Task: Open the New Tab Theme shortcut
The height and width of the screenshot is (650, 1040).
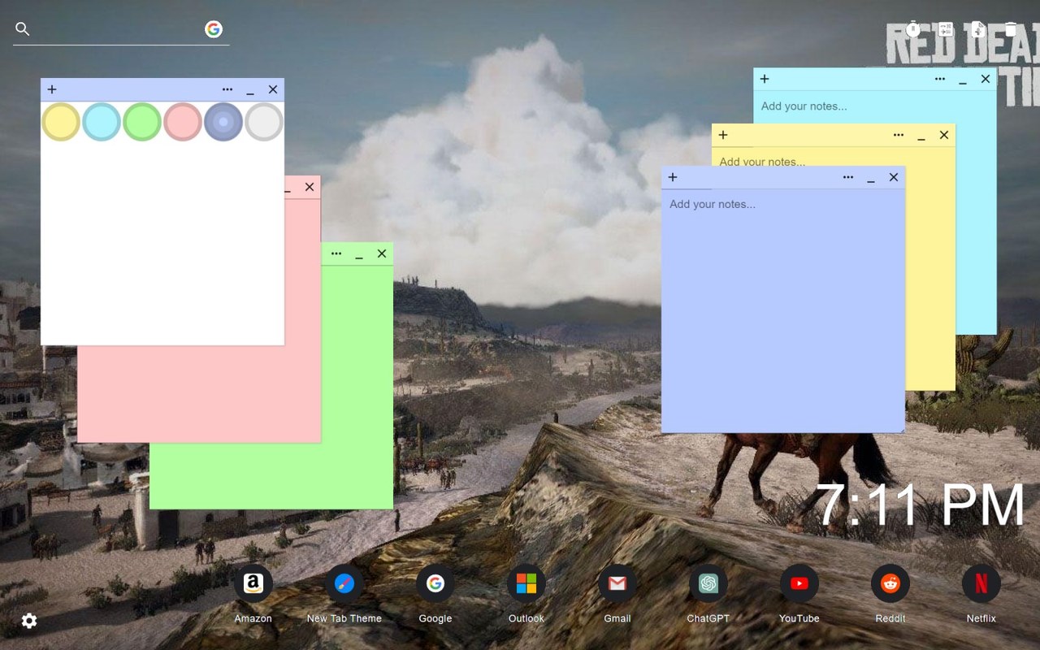Action: (344, 583)
